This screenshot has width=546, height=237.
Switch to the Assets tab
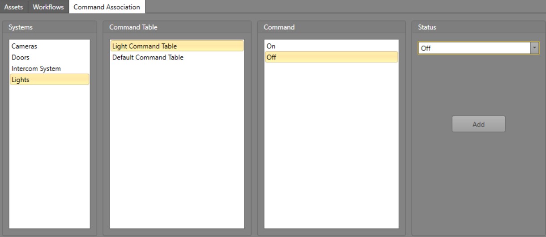pyautogui.click(x=13, y=7)
